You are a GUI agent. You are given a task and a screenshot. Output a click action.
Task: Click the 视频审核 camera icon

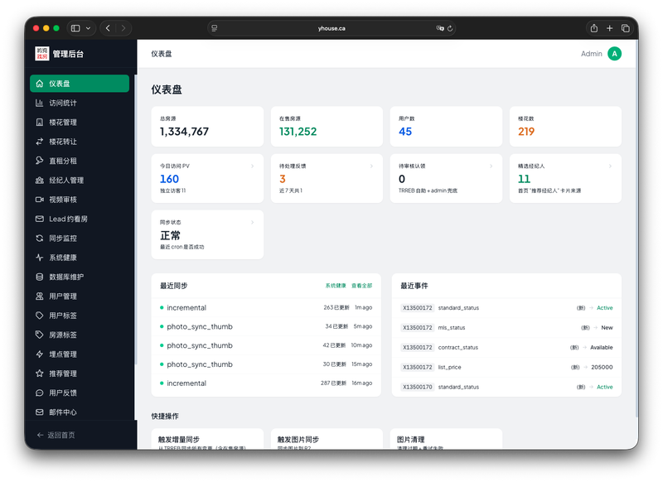[x=39, y=200]
